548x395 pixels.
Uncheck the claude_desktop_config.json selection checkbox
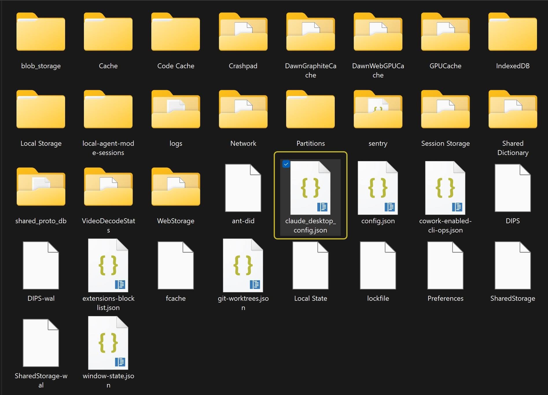coord(286,164)
